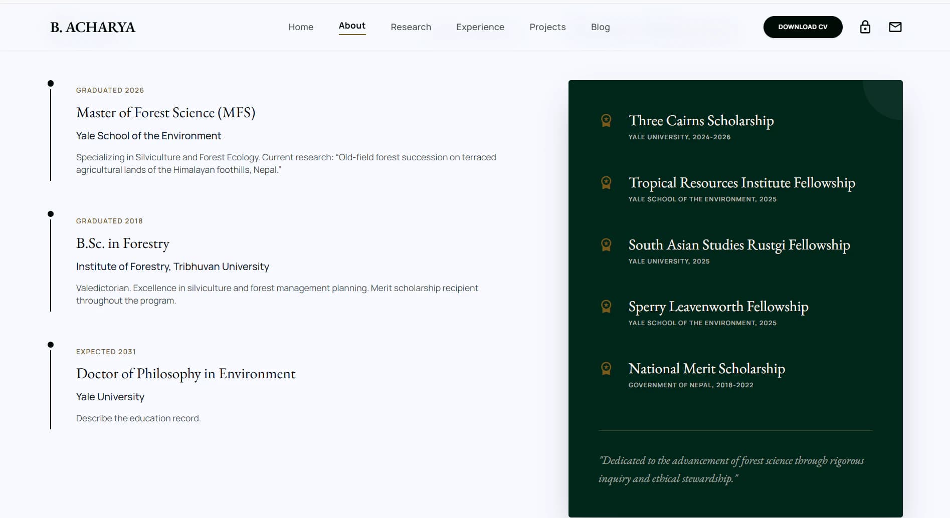Go to the Home page

tap(301, 27)
